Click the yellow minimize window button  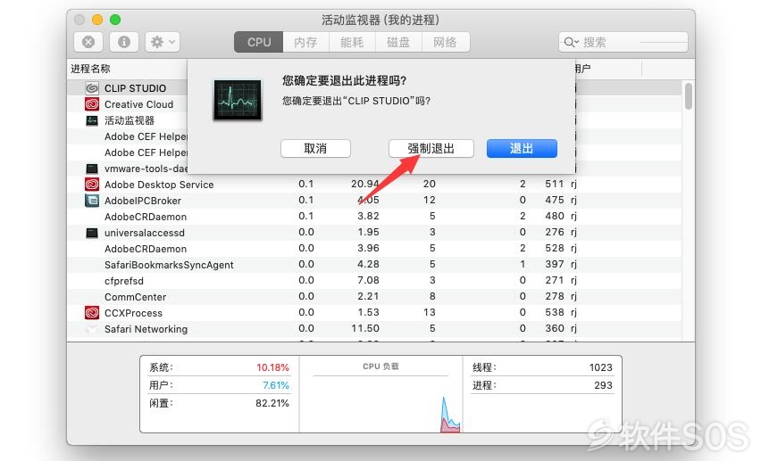(97, 20)
